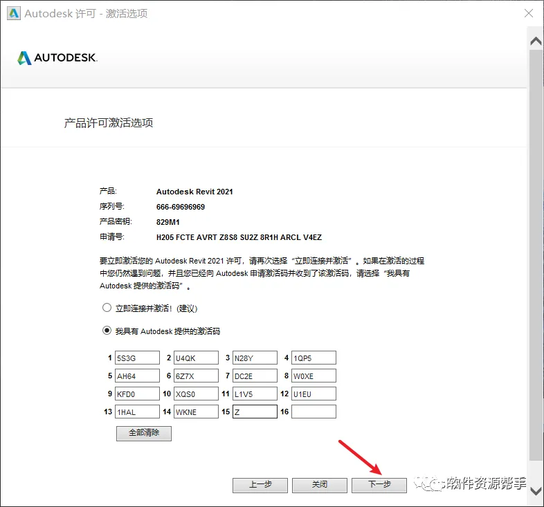The image size is (544, 507).
Task: Click the 产品许可激活选项 heading
Action: click(x=109, y=122)
